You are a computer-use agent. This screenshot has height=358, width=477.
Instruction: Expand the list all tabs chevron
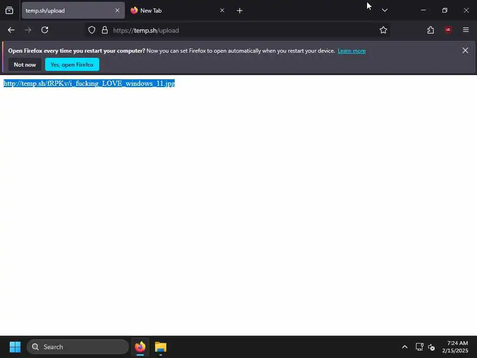pyautogui.click(x=384, y=11)
